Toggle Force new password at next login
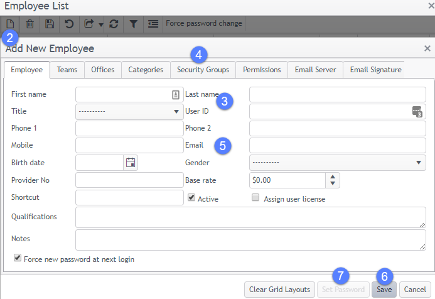The image size is (435, 299). pyautogui.click(x=18, y=258)
